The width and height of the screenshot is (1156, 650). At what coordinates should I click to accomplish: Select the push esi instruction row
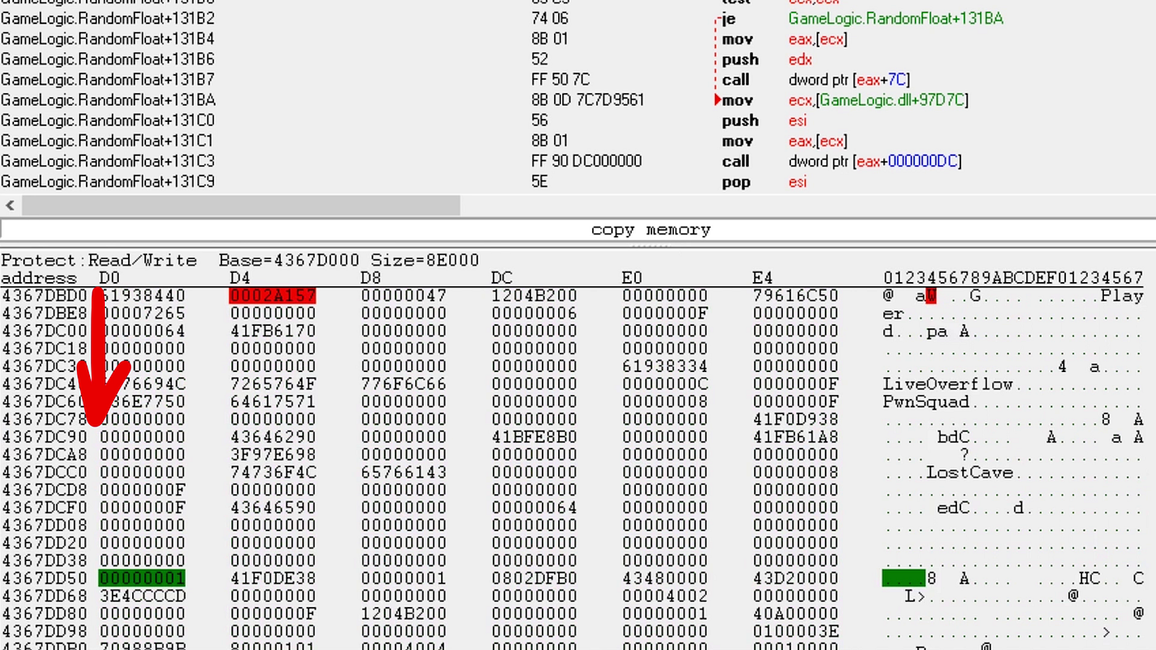coord(578,120)
